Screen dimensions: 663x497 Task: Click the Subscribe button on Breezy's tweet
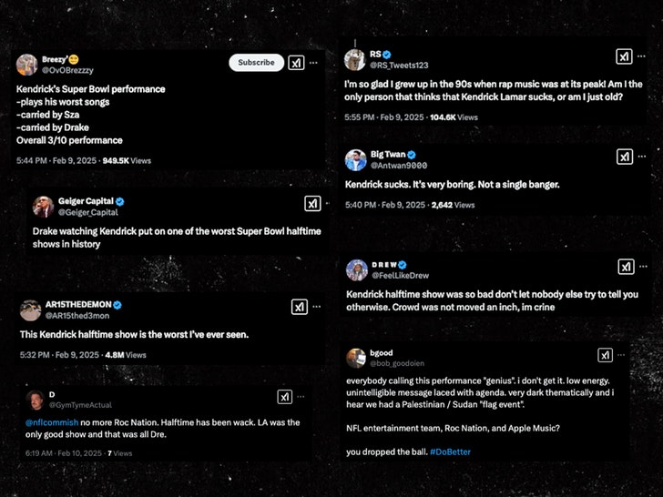click(x=256, y=63)
